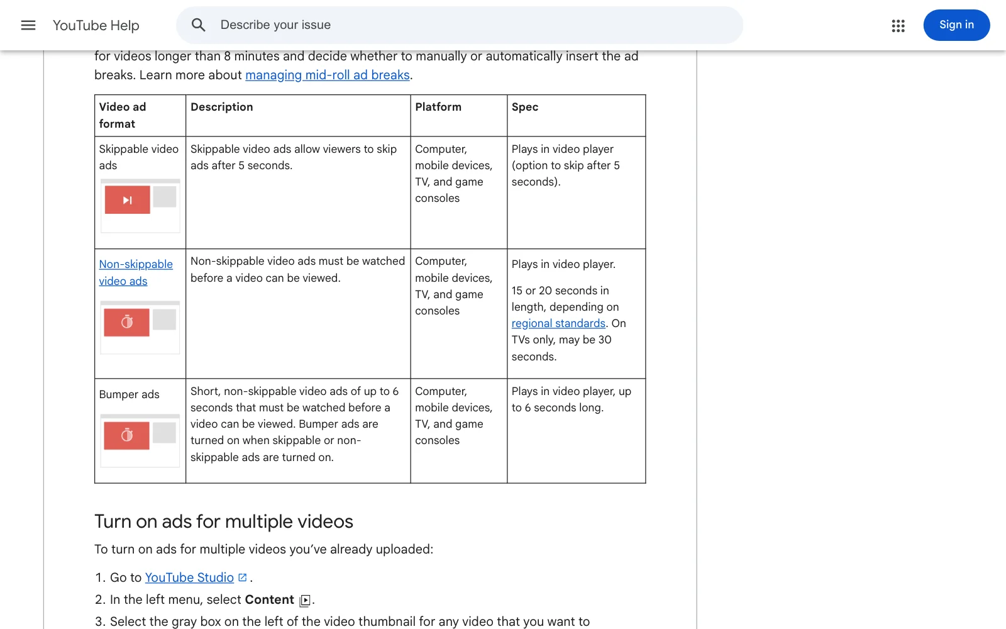Click the Bumper ads illustration
Image resolution: width=1006 pixels, height=629 pixels.
point(140,441)
